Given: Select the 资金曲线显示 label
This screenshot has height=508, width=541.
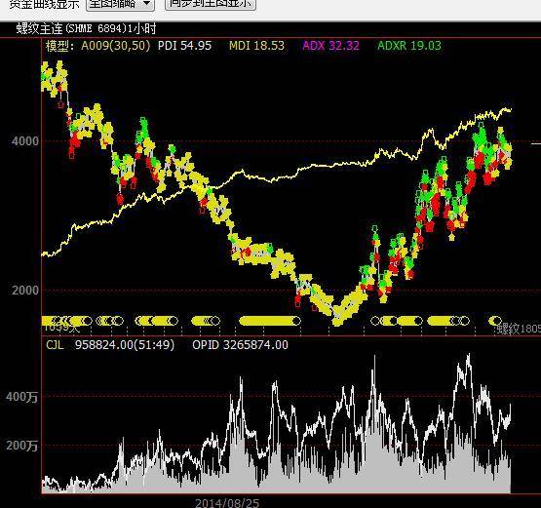Looking at the screenshot, I should [x=44, y=4].
